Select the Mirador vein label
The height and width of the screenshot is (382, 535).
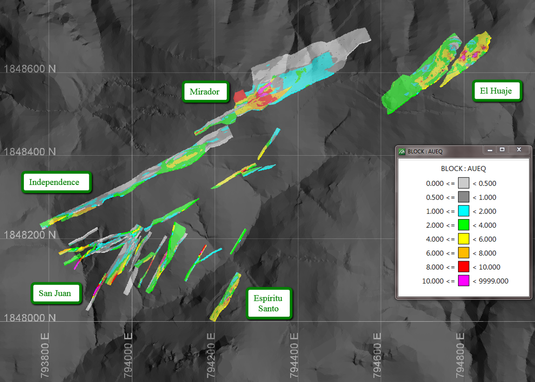[x=205, y=92]
